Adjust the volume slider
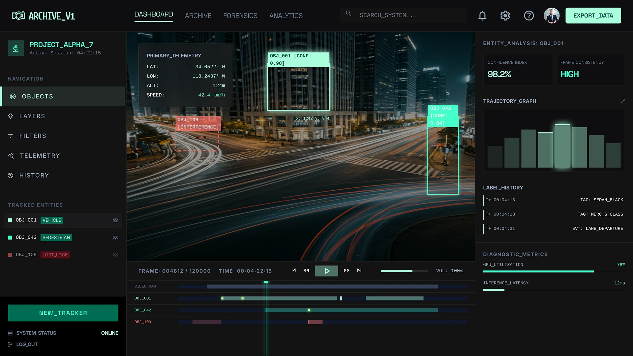The height and width of the screenshot is (356, 633). point(404,271)
